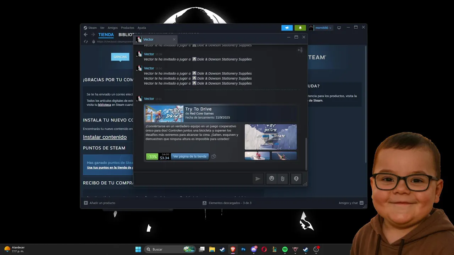This screenshot has width=454, height=255.
Task: Open the Big Update video thumbnail
Action: [x=271, y=137]
